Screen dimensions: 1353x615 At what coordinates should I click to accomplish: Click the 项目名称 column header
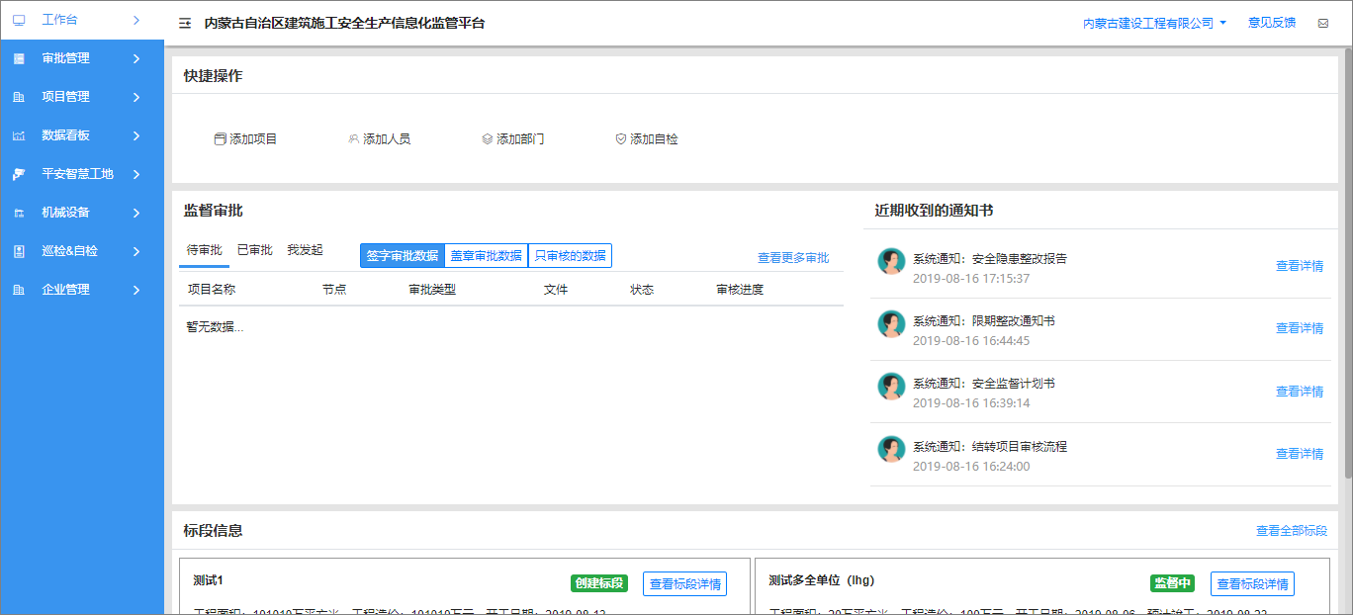(212, 290)
